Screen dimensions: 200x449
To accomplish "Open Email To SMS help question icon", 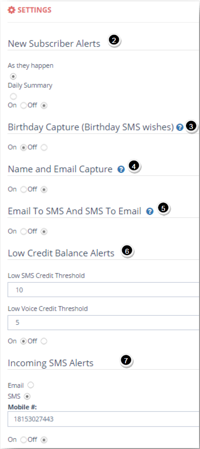I will (x=150, y=211).
